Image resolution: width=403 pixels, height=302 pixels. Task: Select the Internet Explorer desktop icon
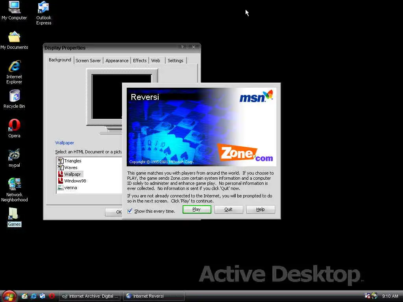(x=14, y=72)
